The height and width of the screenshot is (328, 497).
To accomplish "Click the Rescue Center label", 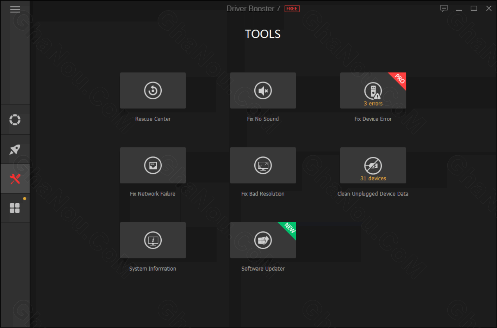I will pos(153,119).
